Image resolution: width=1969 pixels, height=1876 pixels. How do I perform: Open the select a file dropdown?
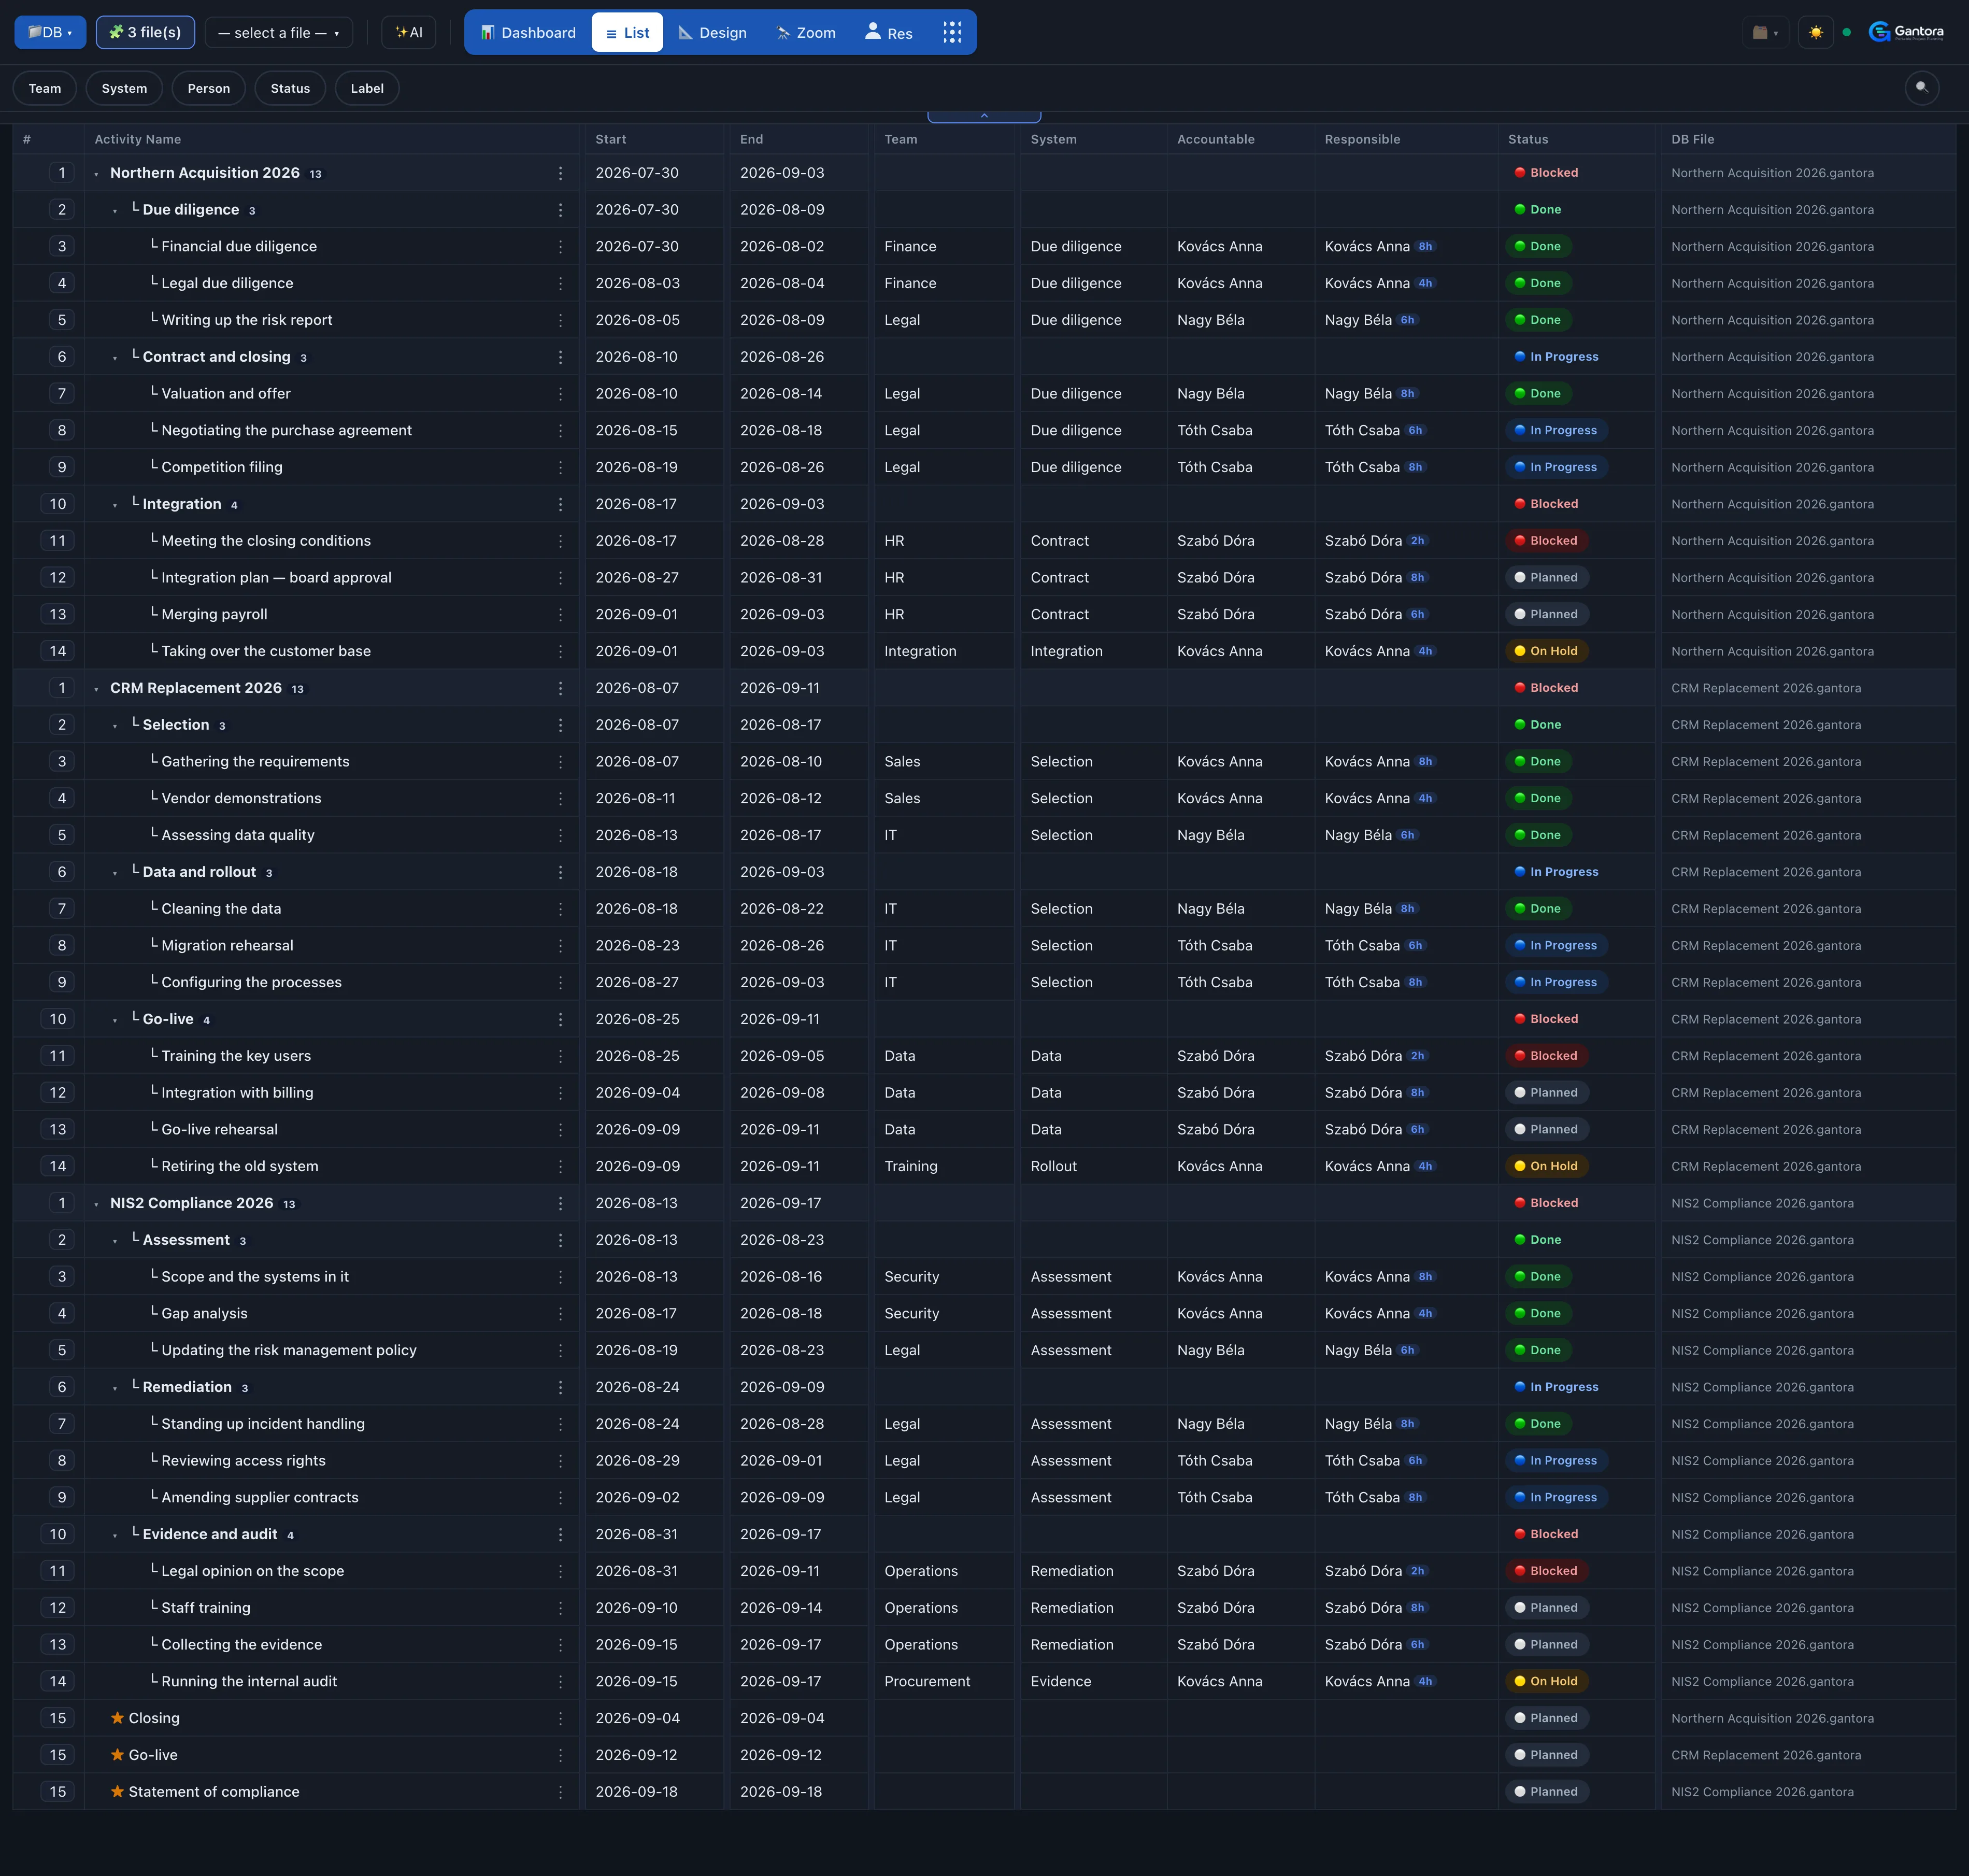[279, 32]
